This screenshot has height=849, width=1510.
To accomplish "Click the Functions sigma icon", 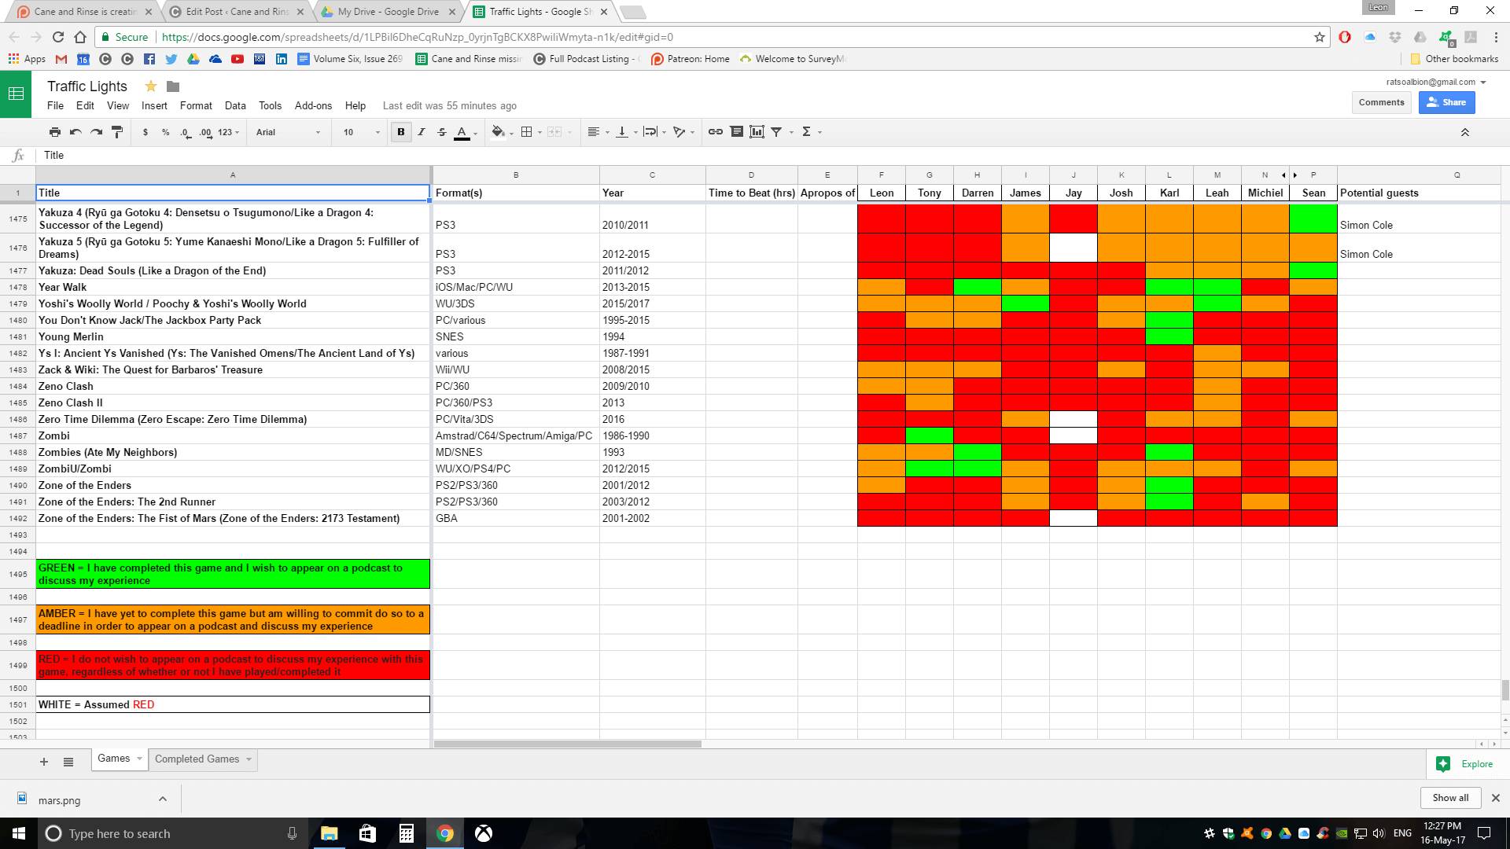I will pyautogui.click(x=806, y=132).
